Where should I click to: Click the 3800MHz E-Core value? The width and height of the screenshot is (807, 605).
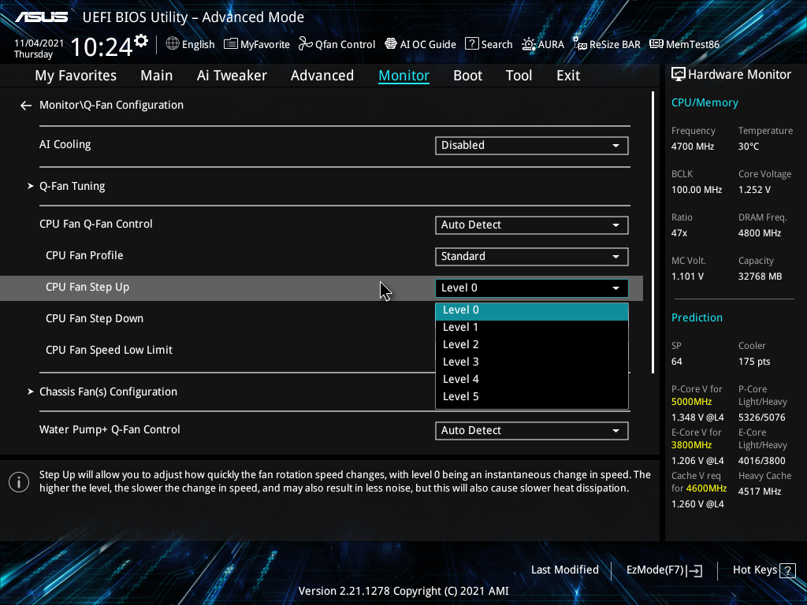pos(692,445)
